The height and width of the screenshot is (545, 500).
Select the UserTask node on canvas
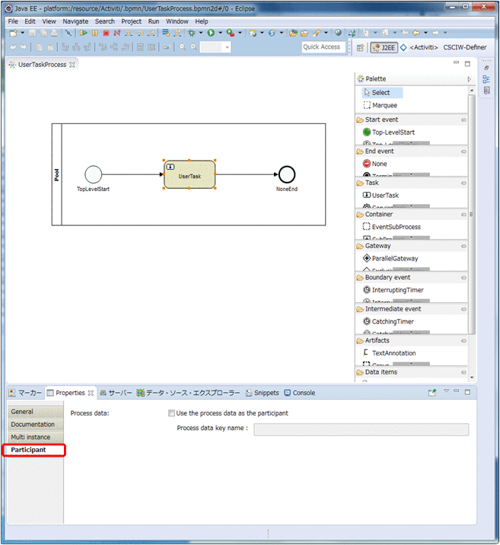pos(189,175)
